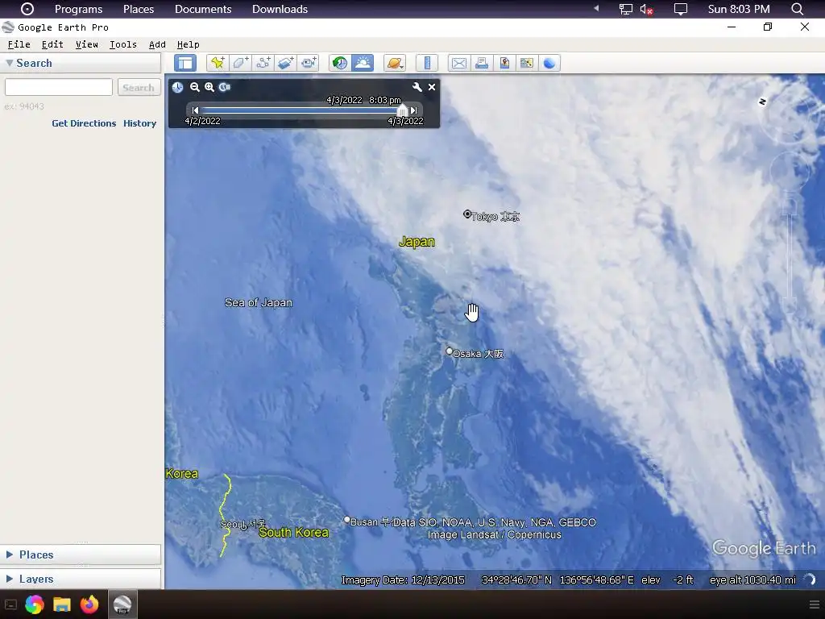Open the View menu
The image size is (825, 619).
pos(87,44)
